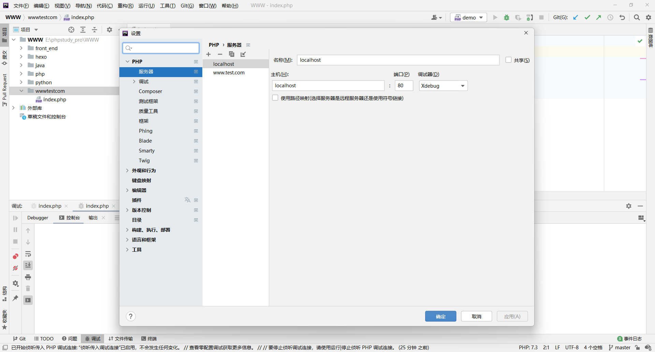This screenshot has width=655, height=352.
Task: Select localhost in server list
Action: [236, 64]
